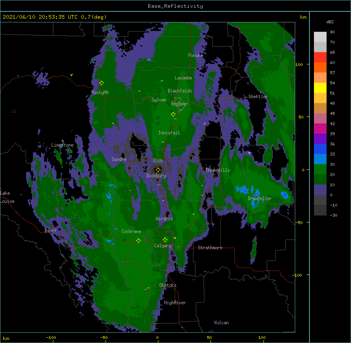351x343 pixels.
Task: Click the bottom axis 100 km tick label
Action: point(262,337)
